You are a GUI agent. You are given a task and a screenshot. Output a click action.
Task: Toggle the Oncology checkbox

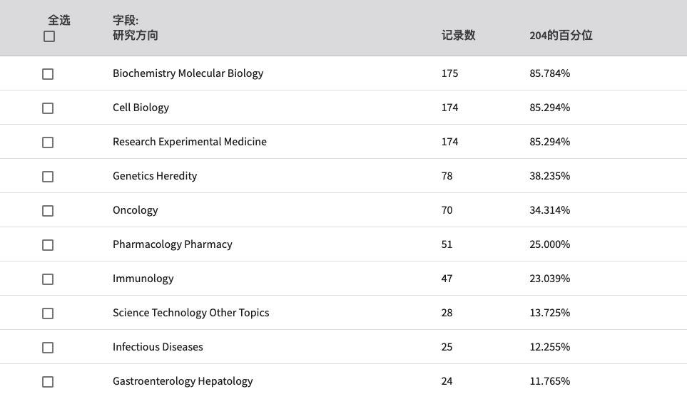48,211
